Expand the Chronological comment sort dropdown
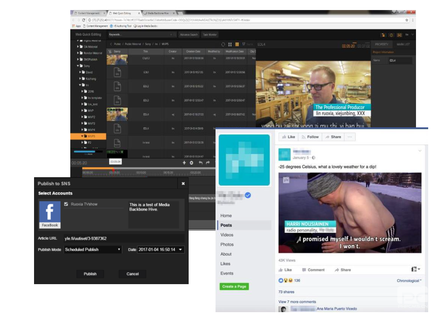 tap(409, 281)
